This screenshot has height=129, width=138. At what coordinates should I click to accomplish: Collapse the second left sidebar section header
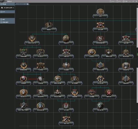pyautogui.click(x=7, y=12)
